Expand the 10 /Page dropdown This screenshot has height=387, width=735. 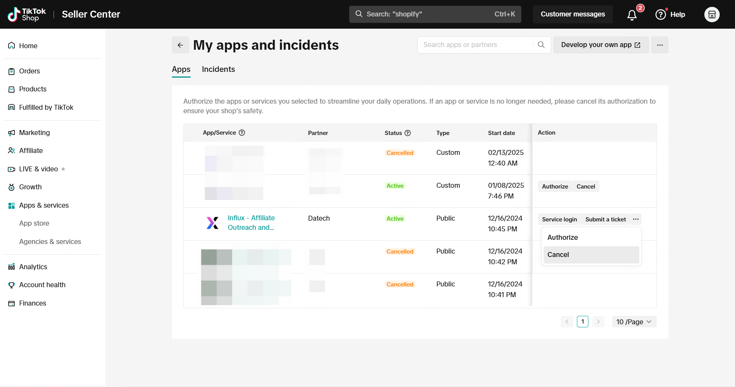click(x=634, y=322)
